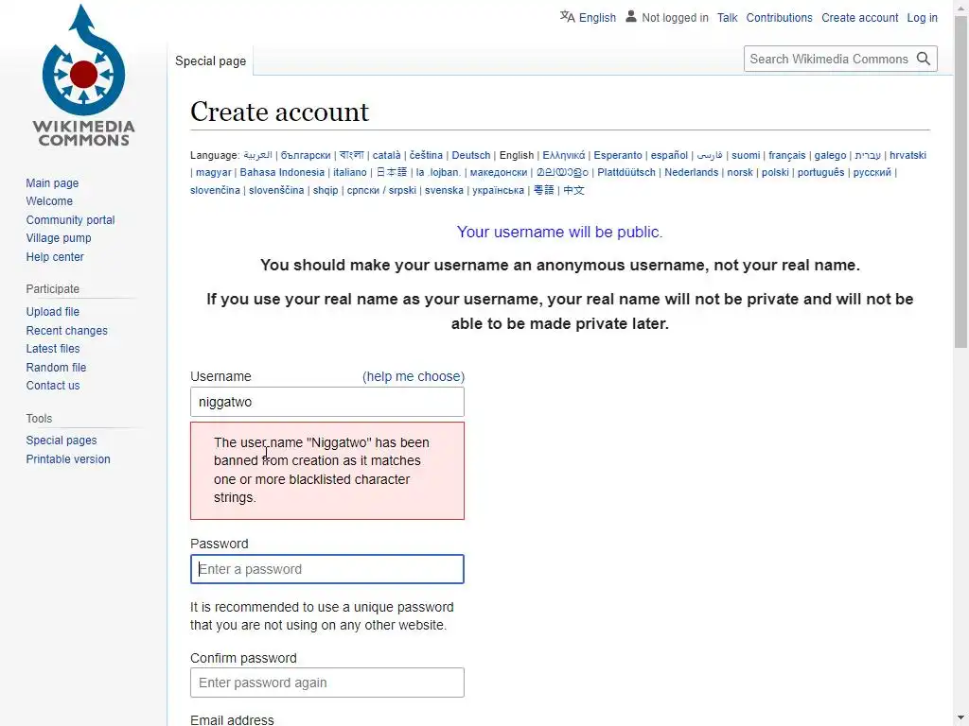Switch language to Deutsch
969x726 pixels.
pos(471,155)
